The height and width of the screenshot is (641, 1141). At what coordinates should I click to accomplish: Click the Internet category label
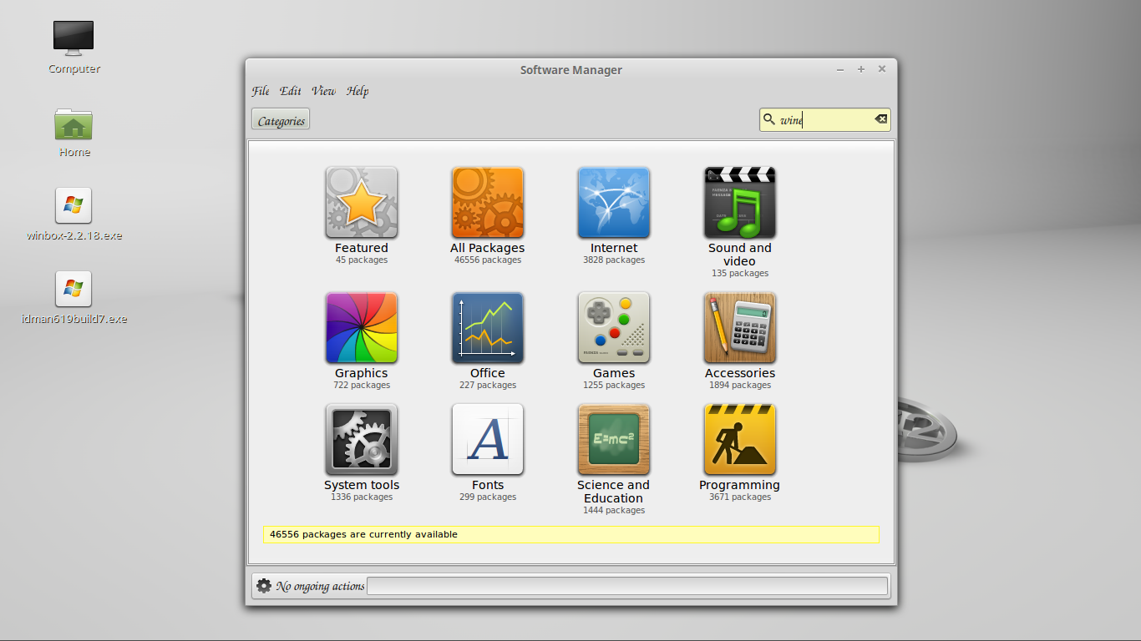click(614, 248)
